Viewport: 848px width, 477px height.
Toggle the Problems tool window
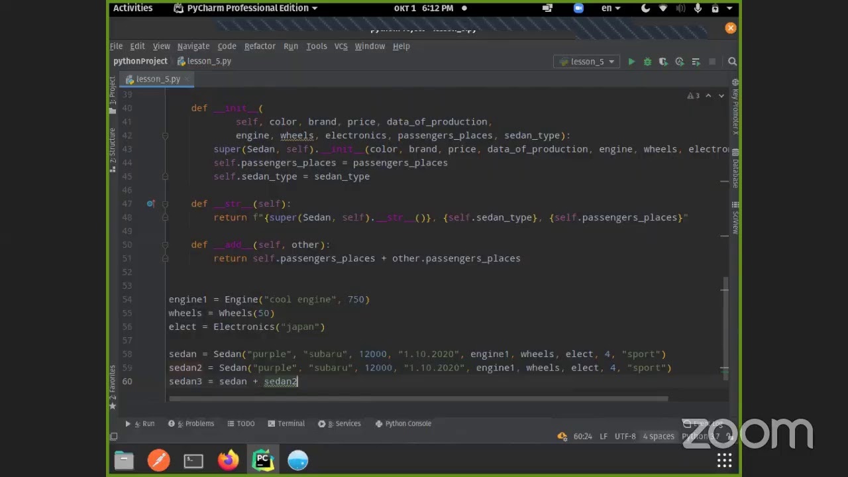191,423
